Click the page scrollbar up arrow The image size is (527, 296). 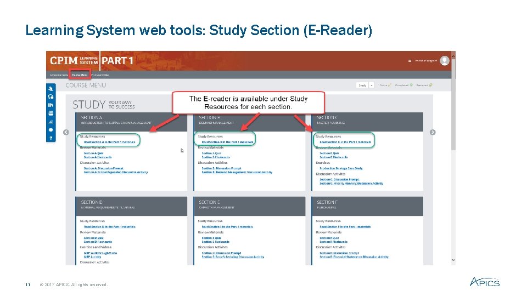pyautogui.click(x=453, y=55)
